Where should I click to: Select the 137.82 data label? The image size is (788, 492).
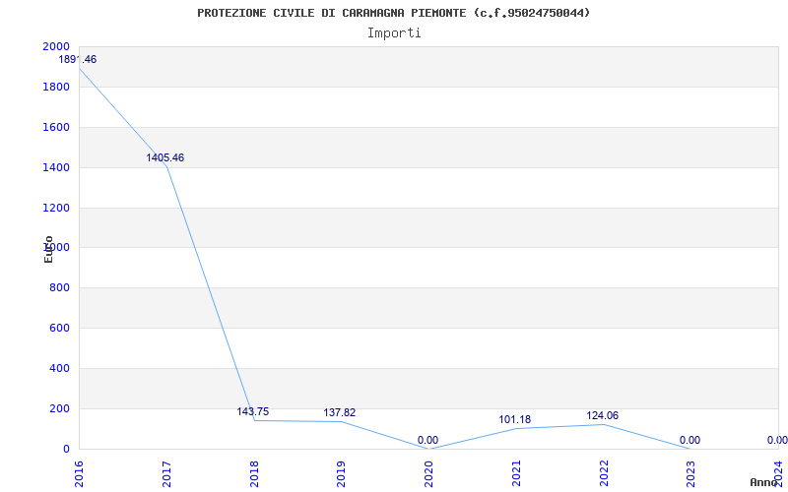[x=339, y=412]
